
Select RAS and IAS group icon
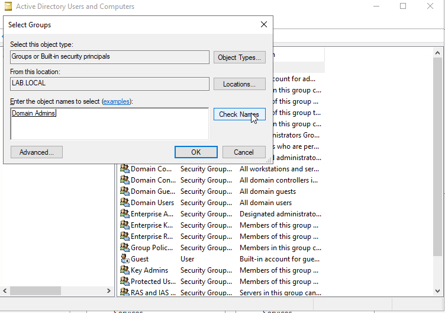(125, 292)
